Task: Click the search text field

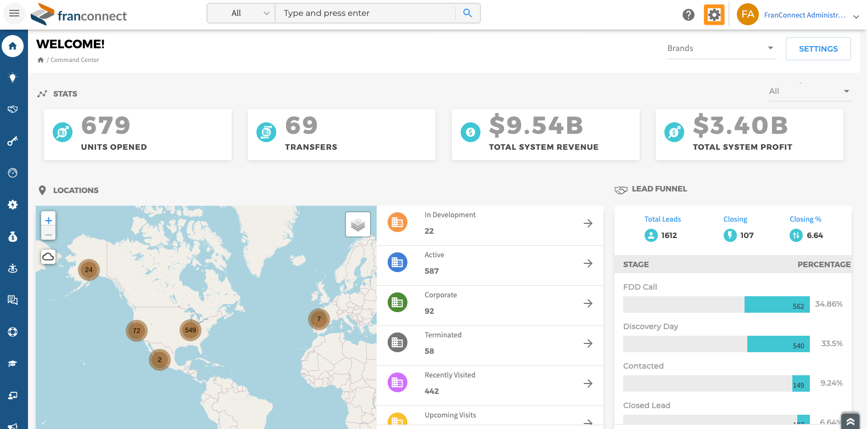Action: [x=365, y=13]
